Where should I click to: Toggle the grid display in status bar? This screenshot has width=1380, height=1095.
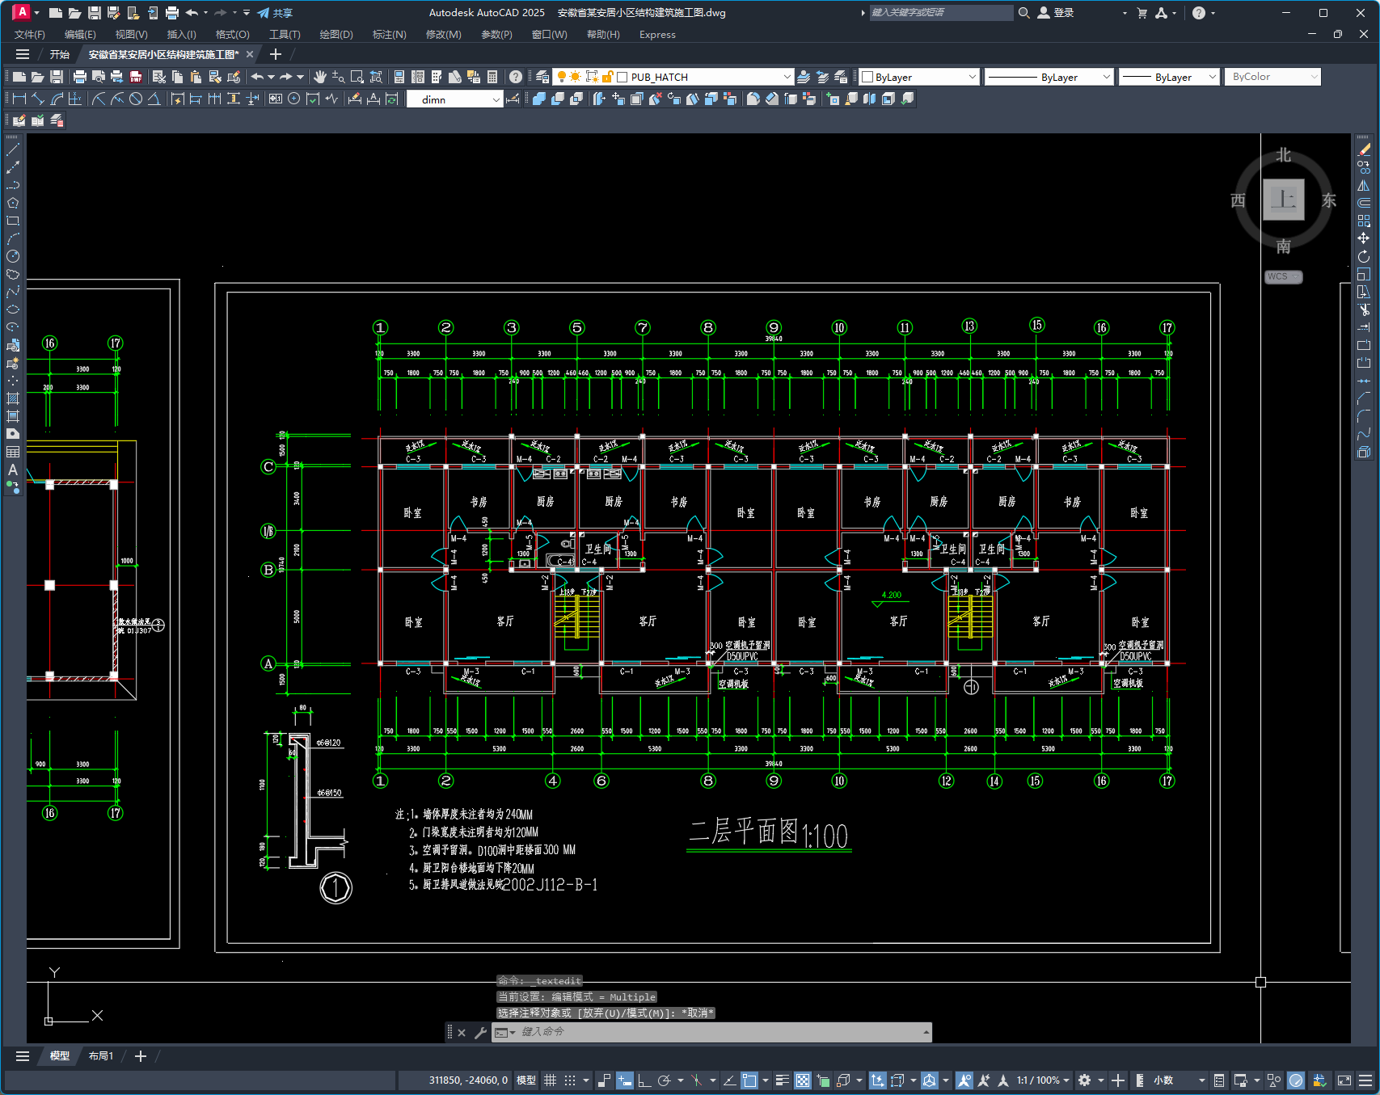pyautogui.click(x=550, y=1080)
